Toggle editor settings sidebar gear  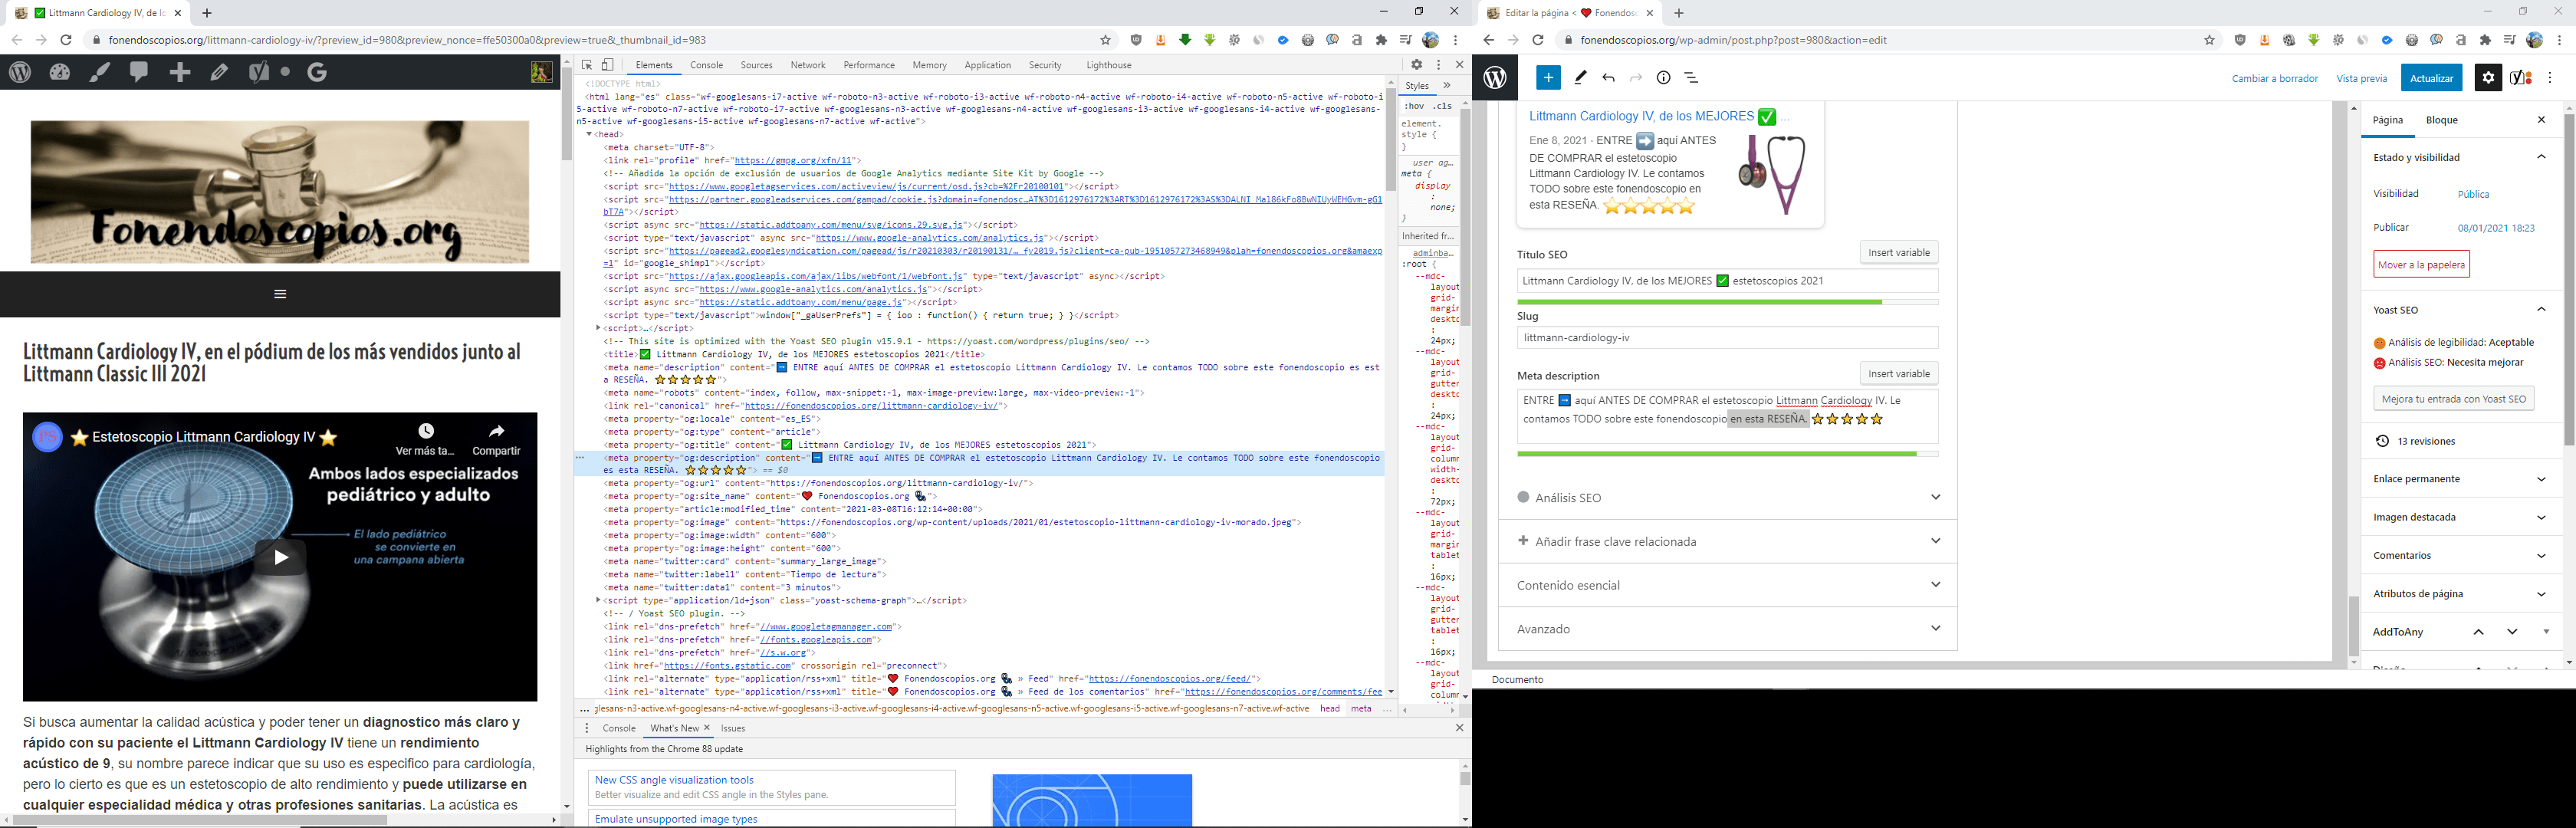(x=2488, y=78)
